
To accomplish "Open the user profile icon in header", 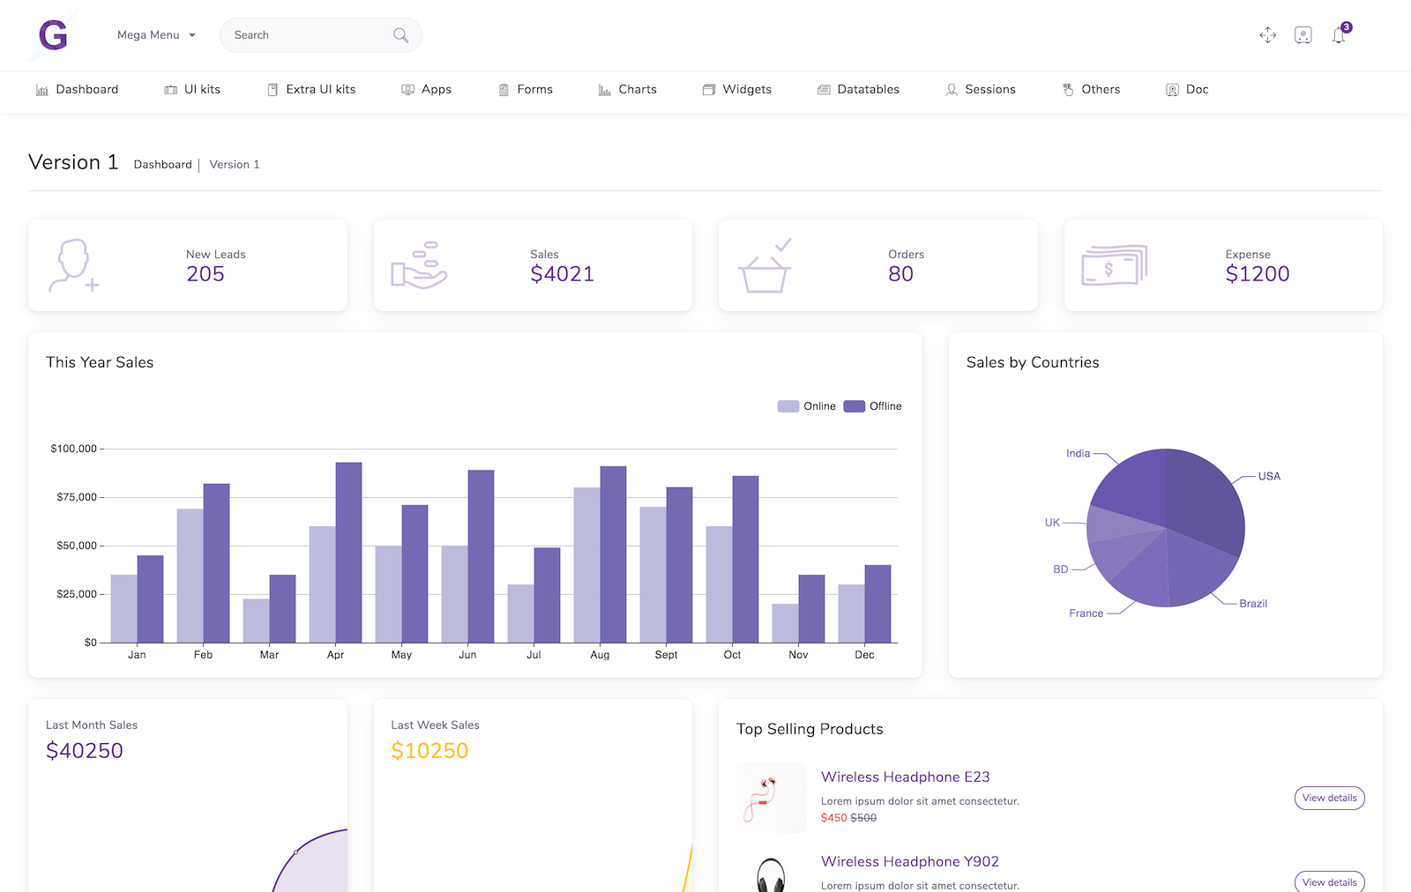I will 1303,35.
